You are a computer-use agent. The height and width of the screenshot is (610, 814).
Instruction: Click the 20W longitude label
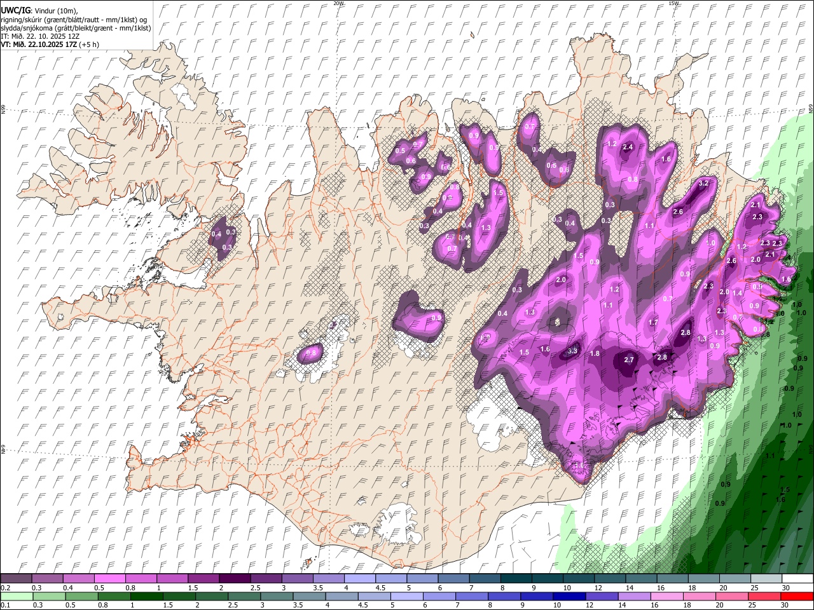point(339,3)
